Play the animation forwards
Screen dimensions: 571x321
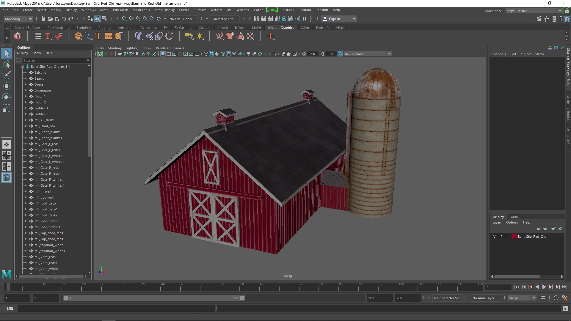coord(544,287)
